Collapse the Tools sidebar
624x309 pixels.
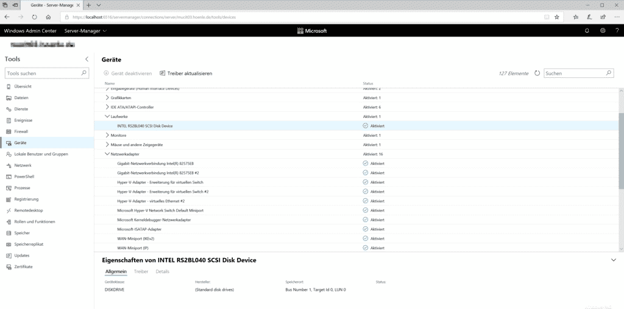(x=87, y=59)
